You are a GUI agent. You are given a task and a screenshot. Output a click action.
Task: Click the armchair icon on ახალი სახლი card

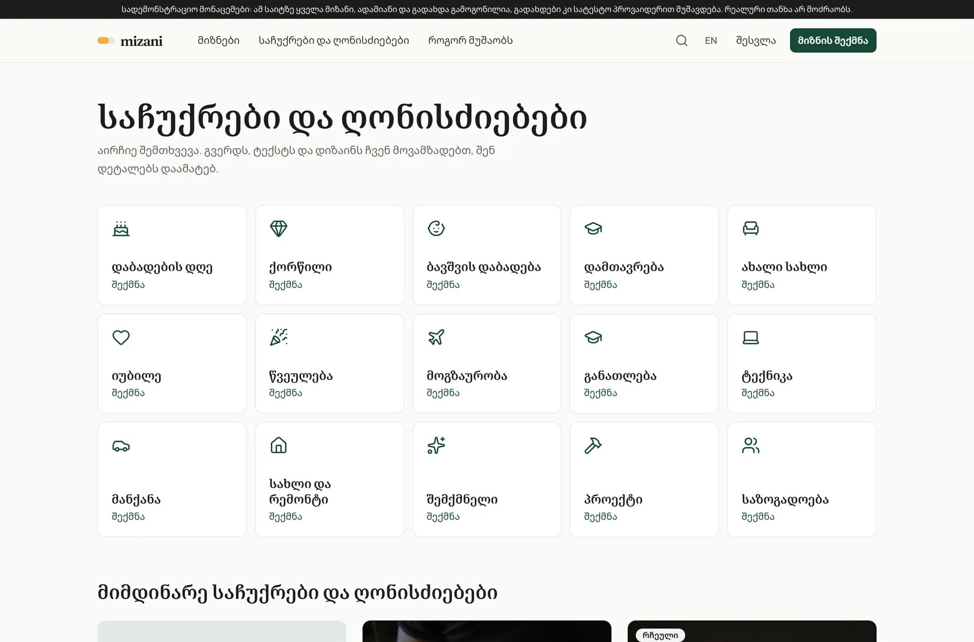(x=750, y=228)
